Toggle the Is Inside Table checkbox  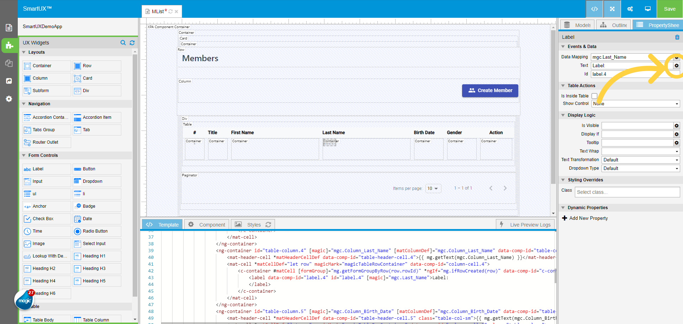point(594,96)
